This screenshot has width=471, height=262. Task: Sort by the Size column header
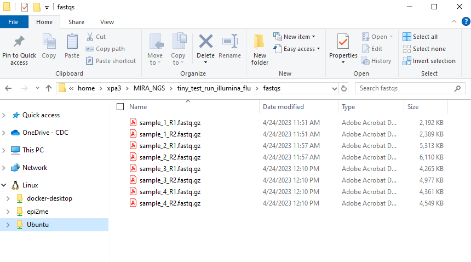[413, 107]
